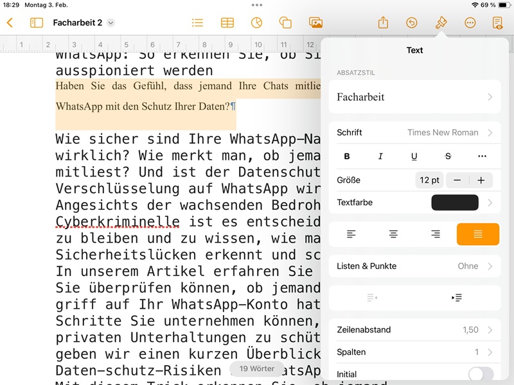
Task: Go back to the document manager
Action: click(10, 22)
